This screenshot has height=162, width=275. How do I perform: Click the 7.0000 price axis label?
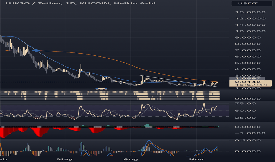click(248, 50)
